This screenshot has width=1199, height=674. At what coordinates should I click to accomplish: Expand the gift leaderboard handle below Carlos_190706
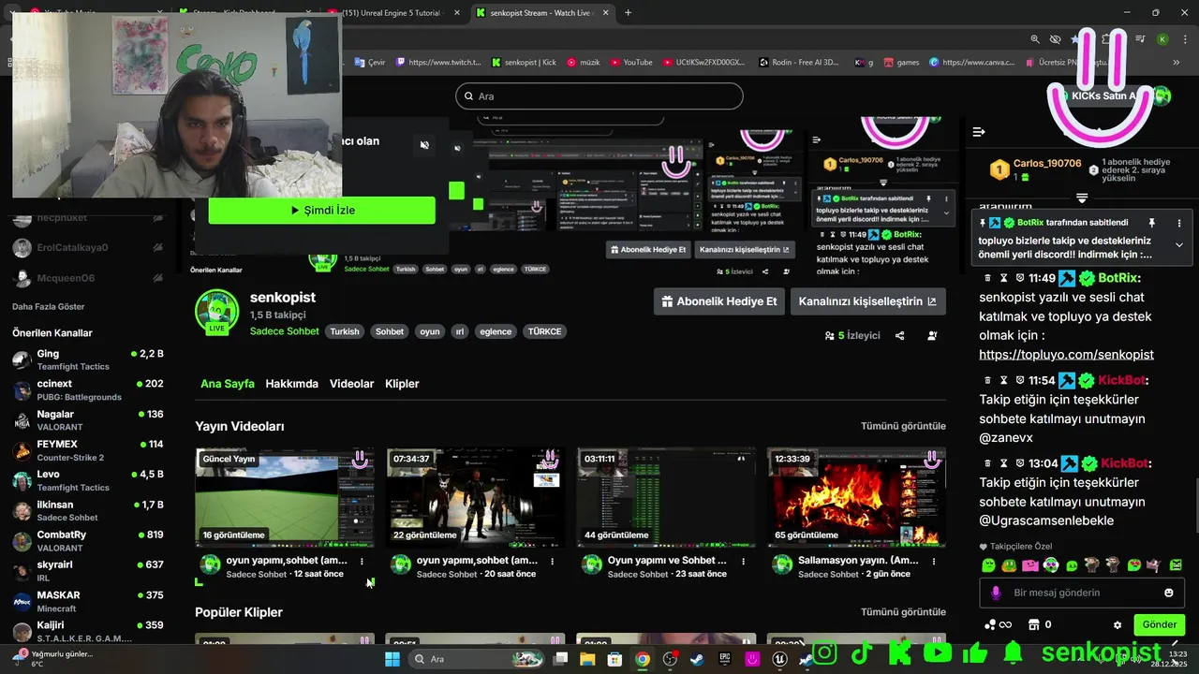[x=1082, y=198]
